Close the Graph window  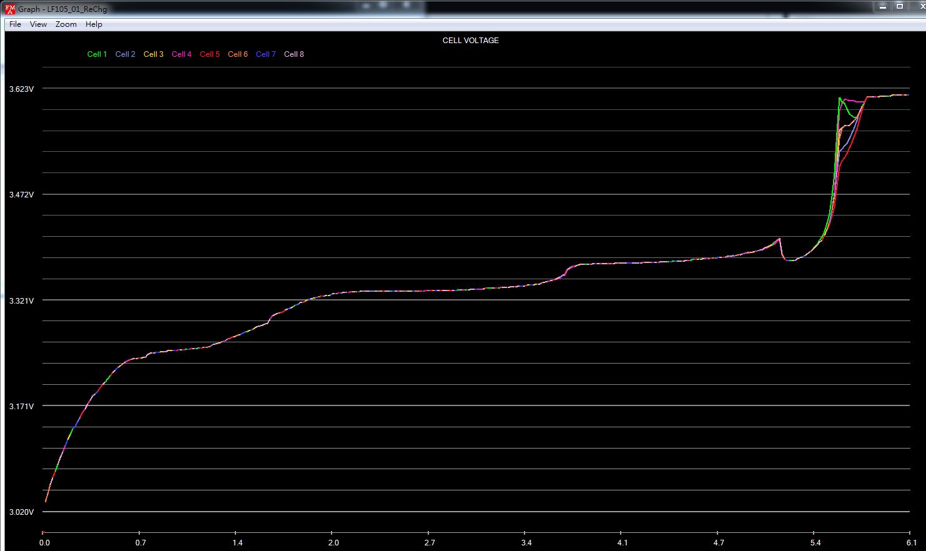click(x=919, y=6)
